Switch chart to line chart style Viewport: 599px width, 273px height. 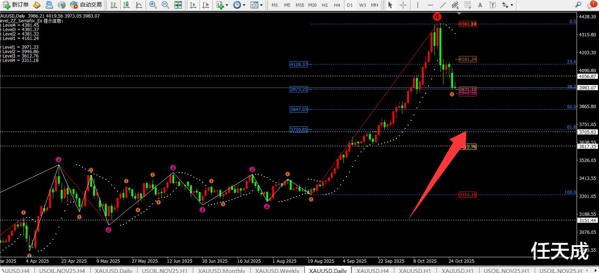139,5
